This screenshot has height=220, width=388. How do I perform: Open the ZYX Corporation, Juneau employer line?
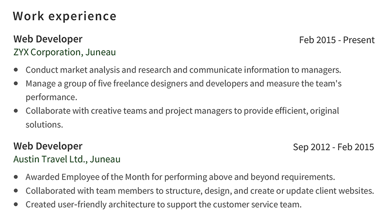coord(65,52)
